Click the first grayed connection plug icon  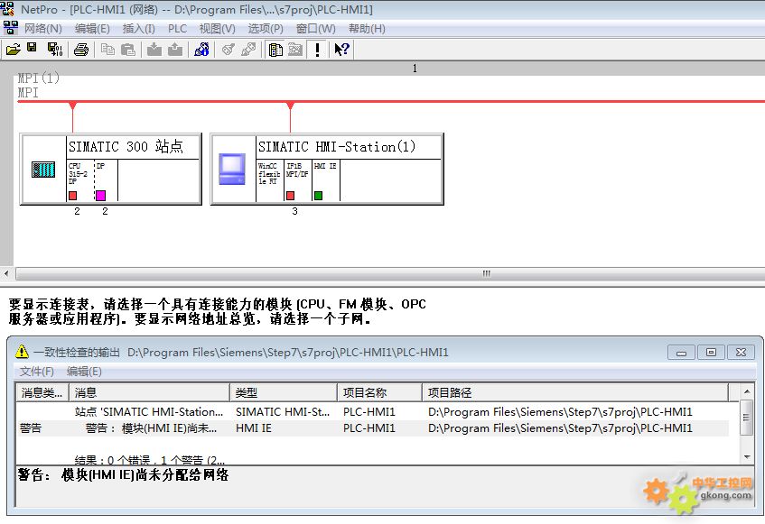click(228, 50)
